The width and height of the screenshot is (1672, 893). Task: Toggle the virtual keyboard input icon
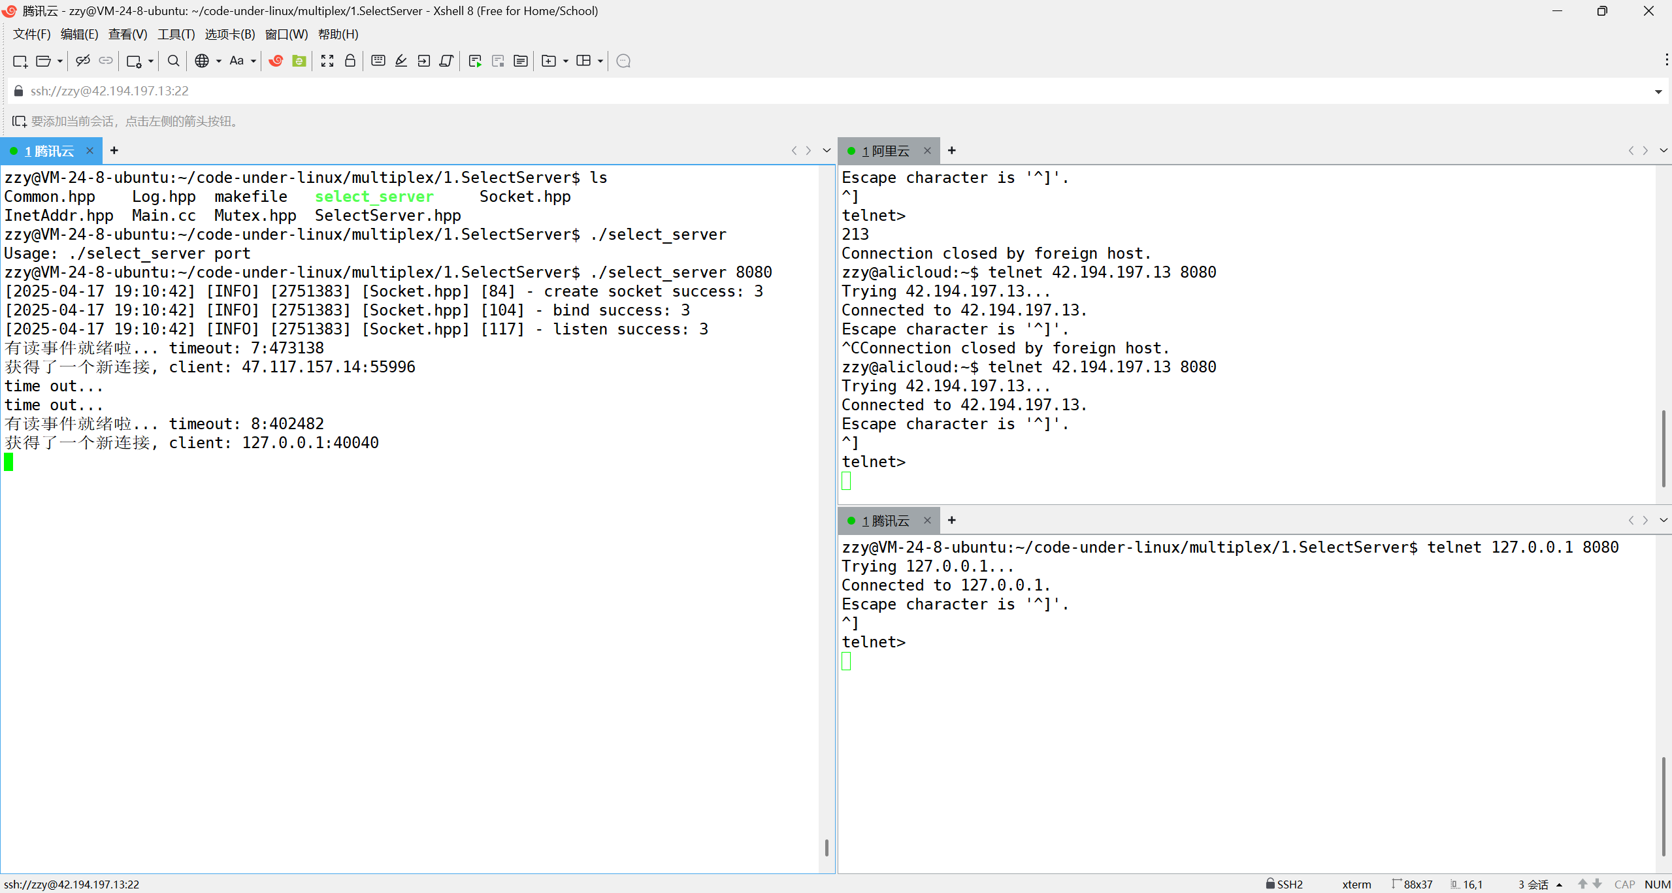tap(378, 61)
